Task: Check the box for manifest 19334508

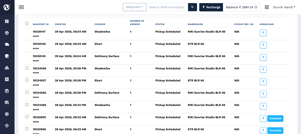Action: [x=27, y=68]
